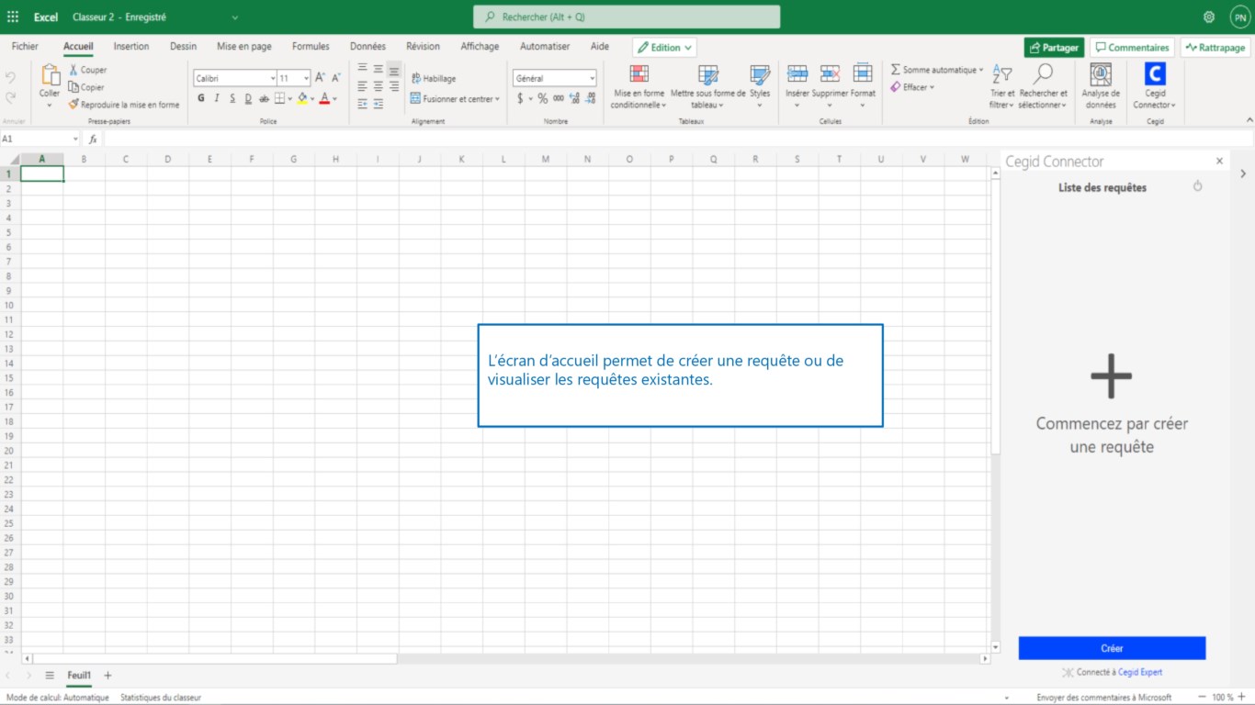1255x705 pixels.
Task: Click the decrease decimal icon
Action: [x=590, y=98]
